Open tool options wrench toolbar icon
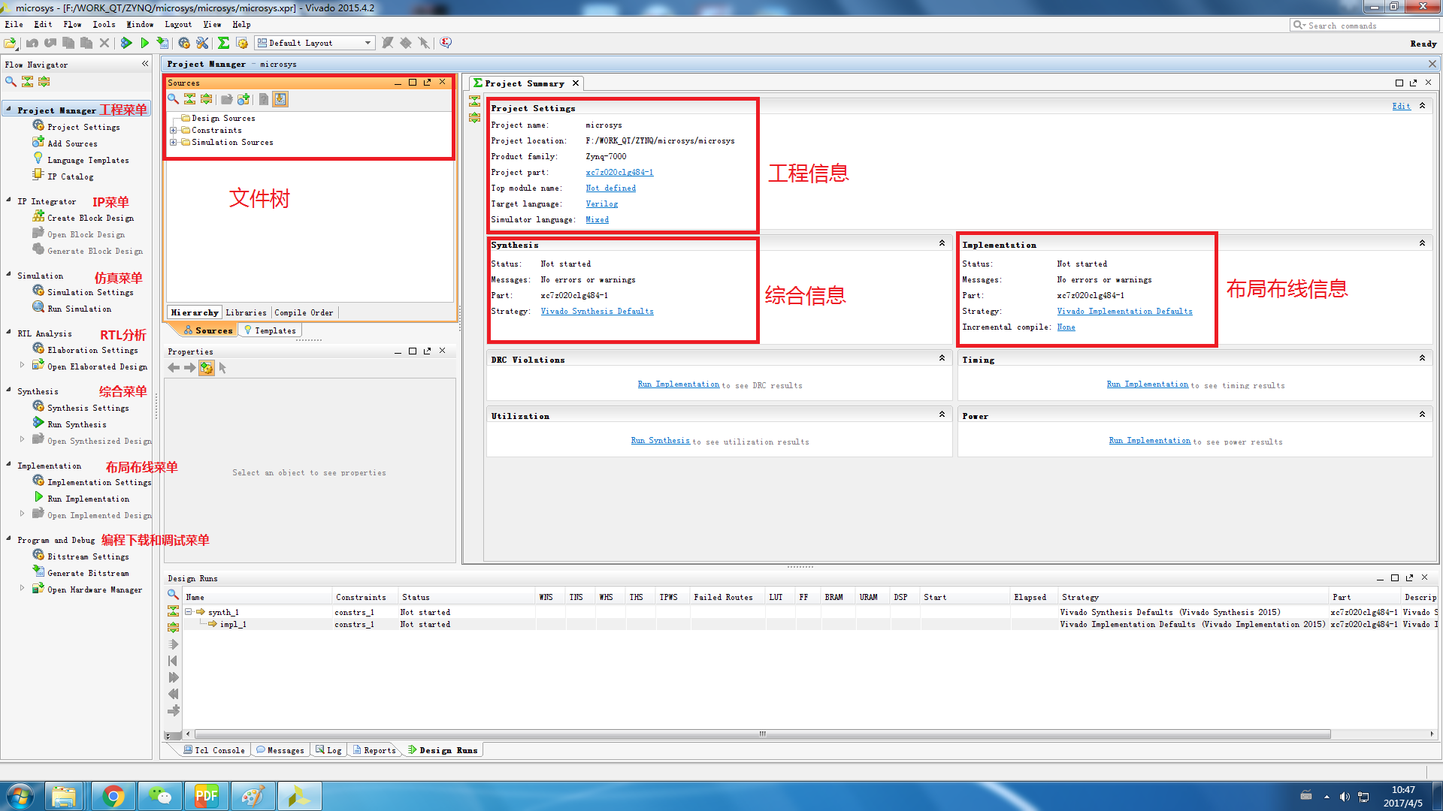 point(202,43)
